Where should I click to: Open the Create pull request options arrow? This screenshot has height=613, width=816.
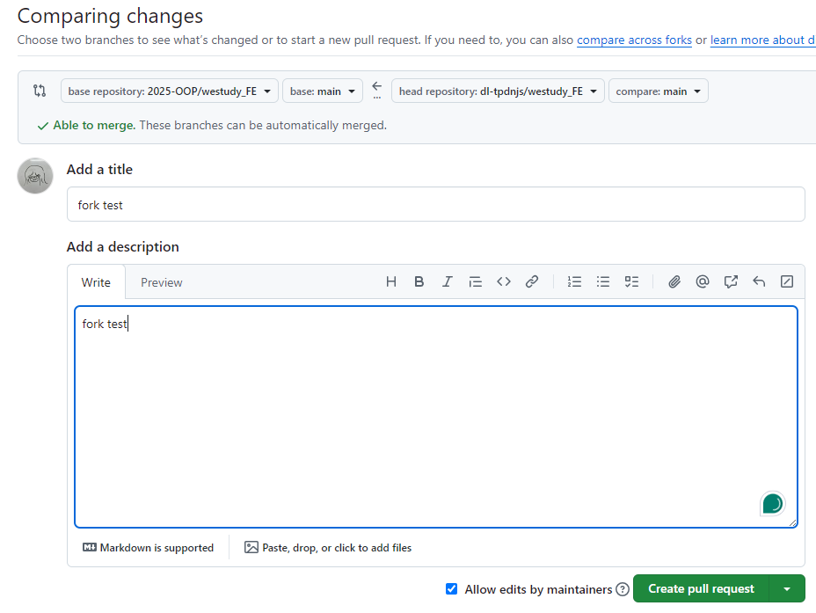[x=787, y=589]
